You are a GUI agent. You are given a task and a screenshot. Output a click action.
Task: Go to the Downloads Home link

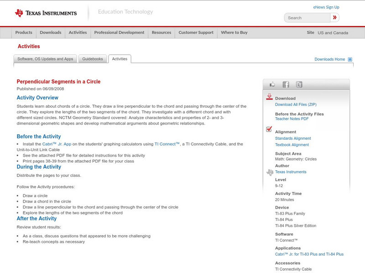coord(329,59)
